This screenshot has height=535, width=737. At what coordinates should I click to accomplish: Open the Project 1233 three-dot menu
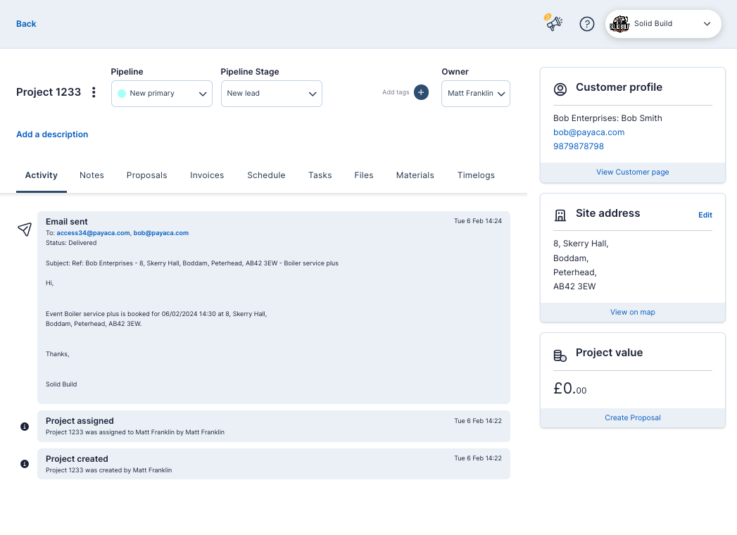pos(94,93)
